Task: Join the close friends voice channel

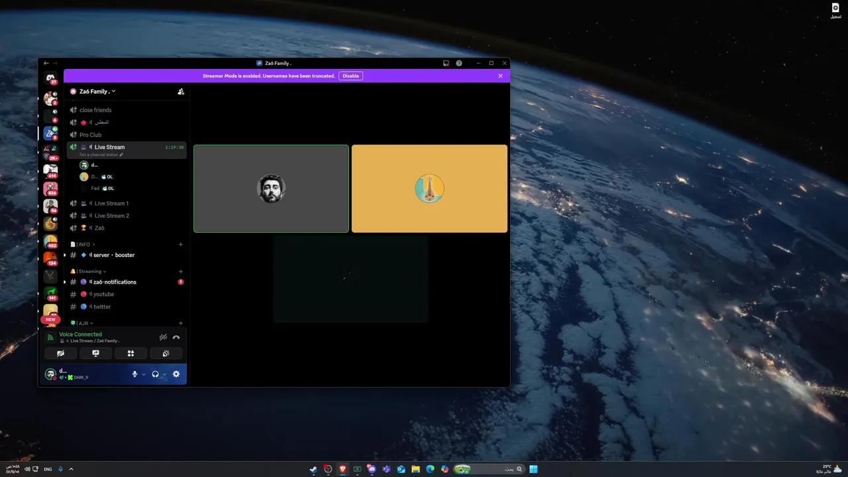Action: [126, 110]
